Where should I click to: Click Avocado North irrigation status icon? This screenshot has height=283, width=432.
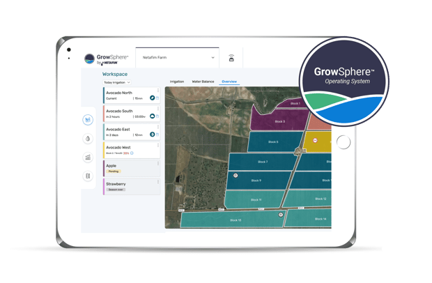[x=152, y=98]
